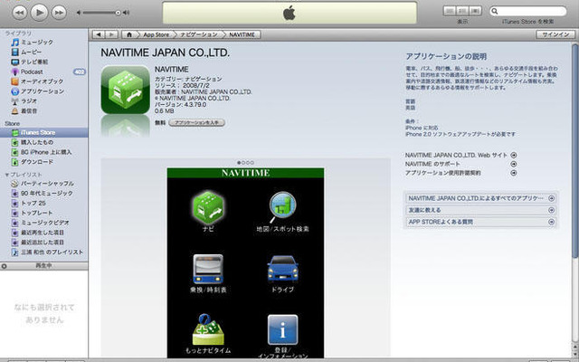Viewport: 579px width, 362px height.
Task: Open 8G iPhone 上に購入 list
Action: click(44, 152)
